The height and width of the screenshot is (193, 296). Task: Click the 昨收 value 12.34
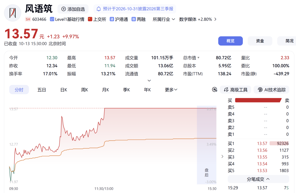pyautogui.click(x=52, y=66)
